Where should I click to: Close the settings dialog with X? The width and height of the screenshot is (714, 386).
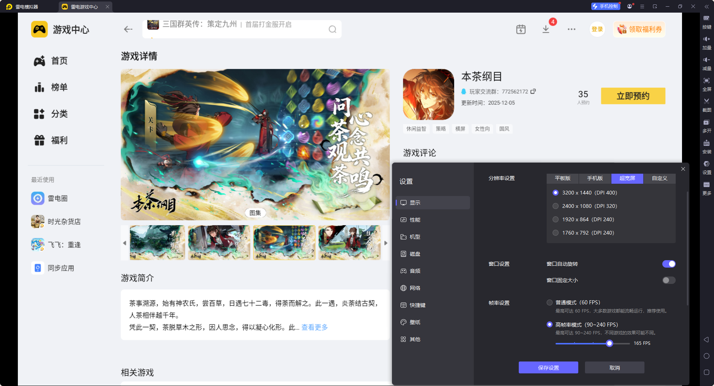coord(683,169)
